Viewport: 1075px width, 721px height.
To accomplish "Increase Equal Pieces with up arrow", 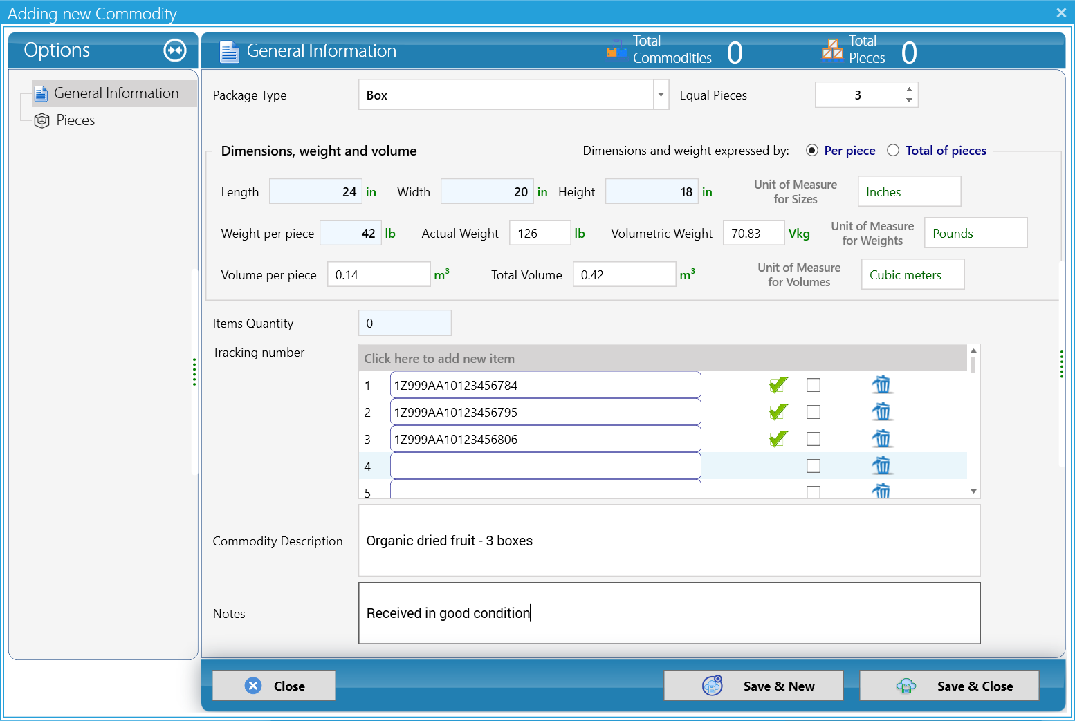I will 909,89.
